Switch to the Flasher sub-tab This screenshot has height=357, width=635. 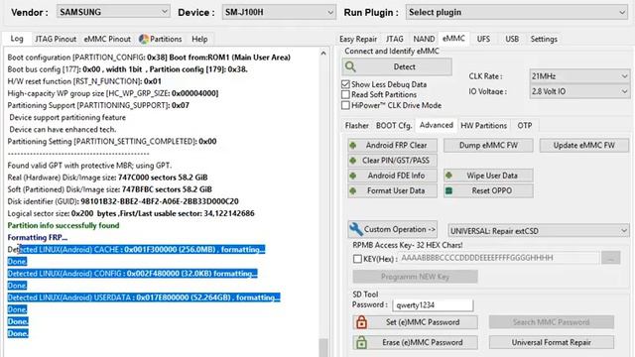[357, 126]
